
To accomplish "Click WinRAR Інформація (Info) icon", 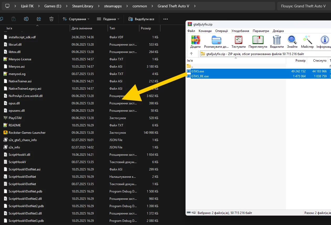I will pos(325,40).
